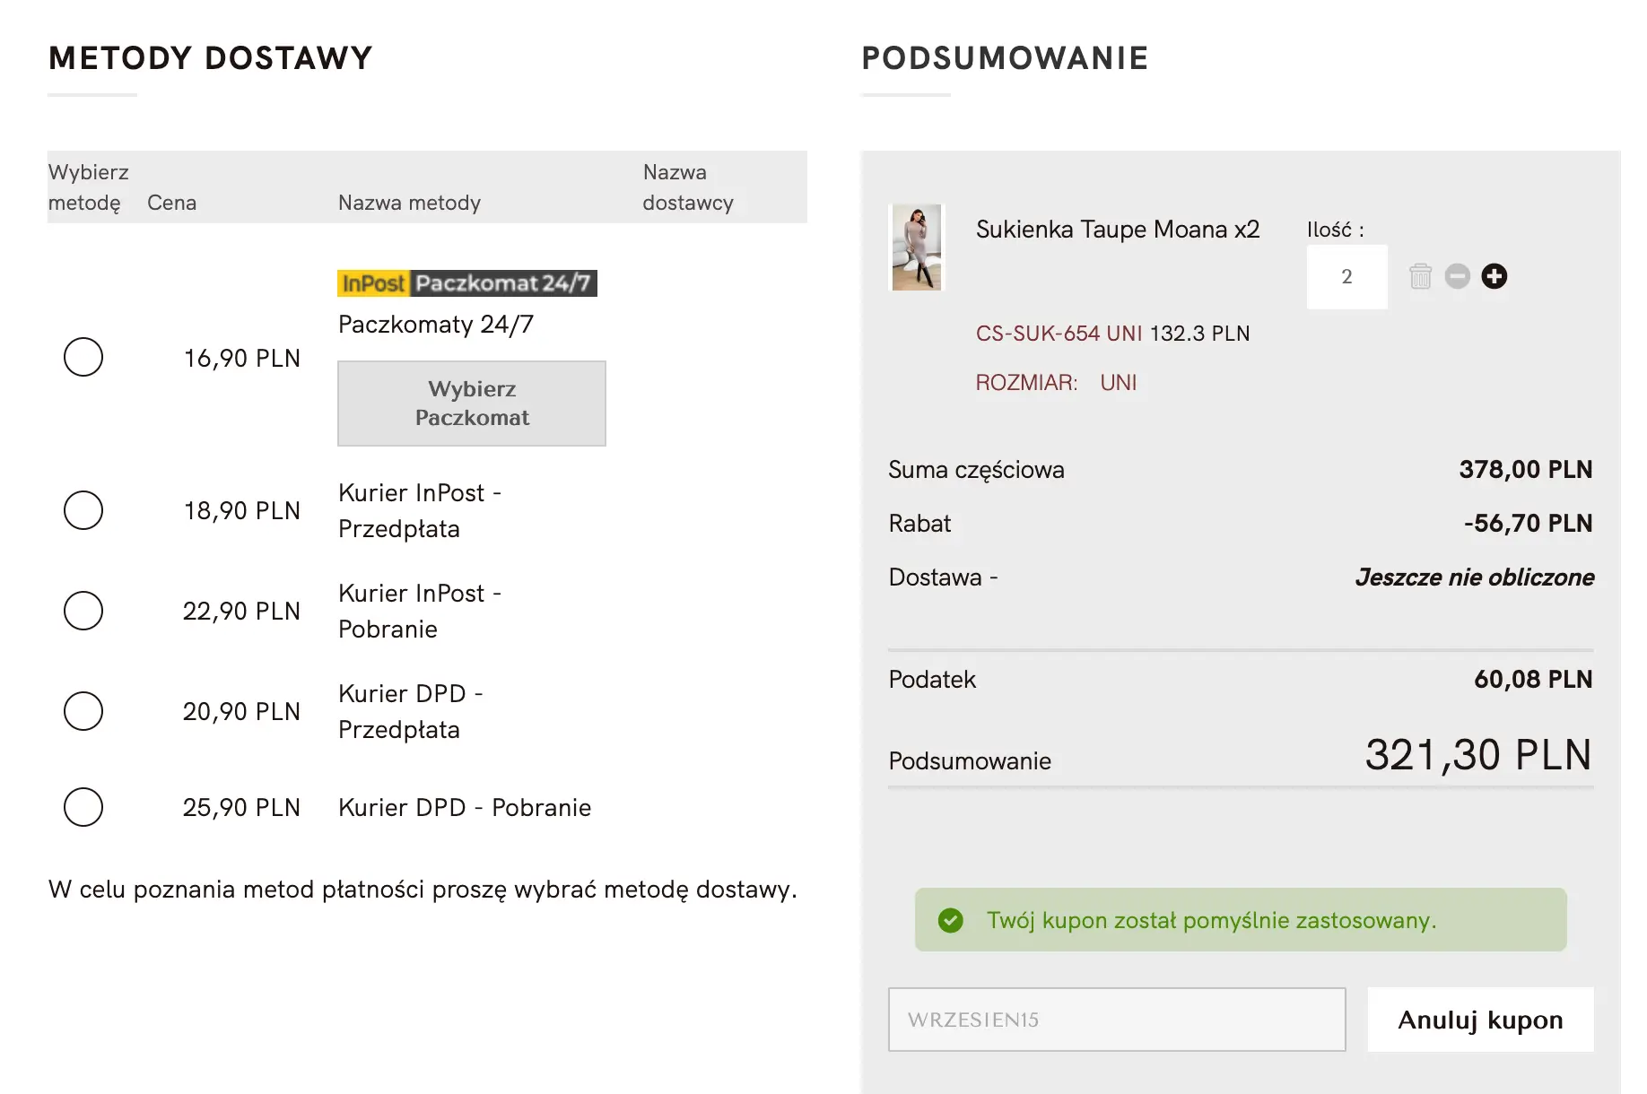Click the quantity input showing 2
Viewport: 1647px width, 1094px height.
[x=1346, y=277]
